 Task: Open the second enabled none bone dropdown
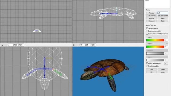(157, 44)
